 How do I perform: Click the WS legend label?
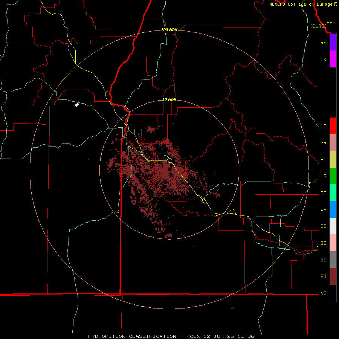(x=324, y=209)
